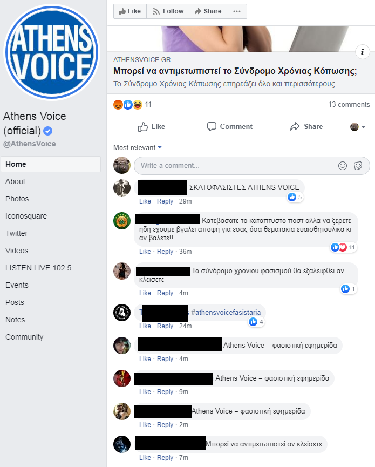Toggle Like on the 29m comment
375x467 pixels.
coord(145,201)
